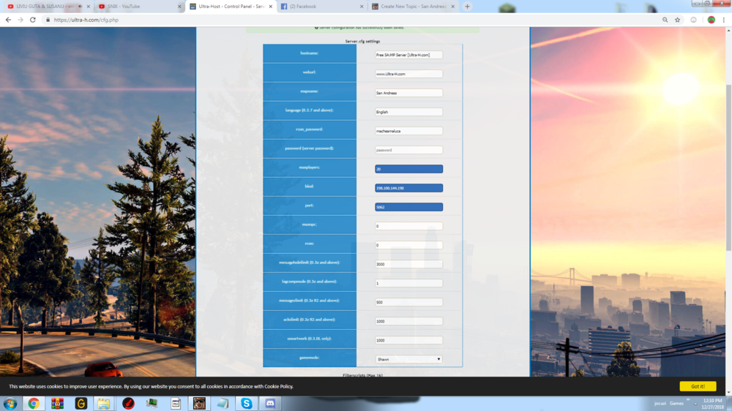Dismiss cookie notice with Got it!

(698, 386)
